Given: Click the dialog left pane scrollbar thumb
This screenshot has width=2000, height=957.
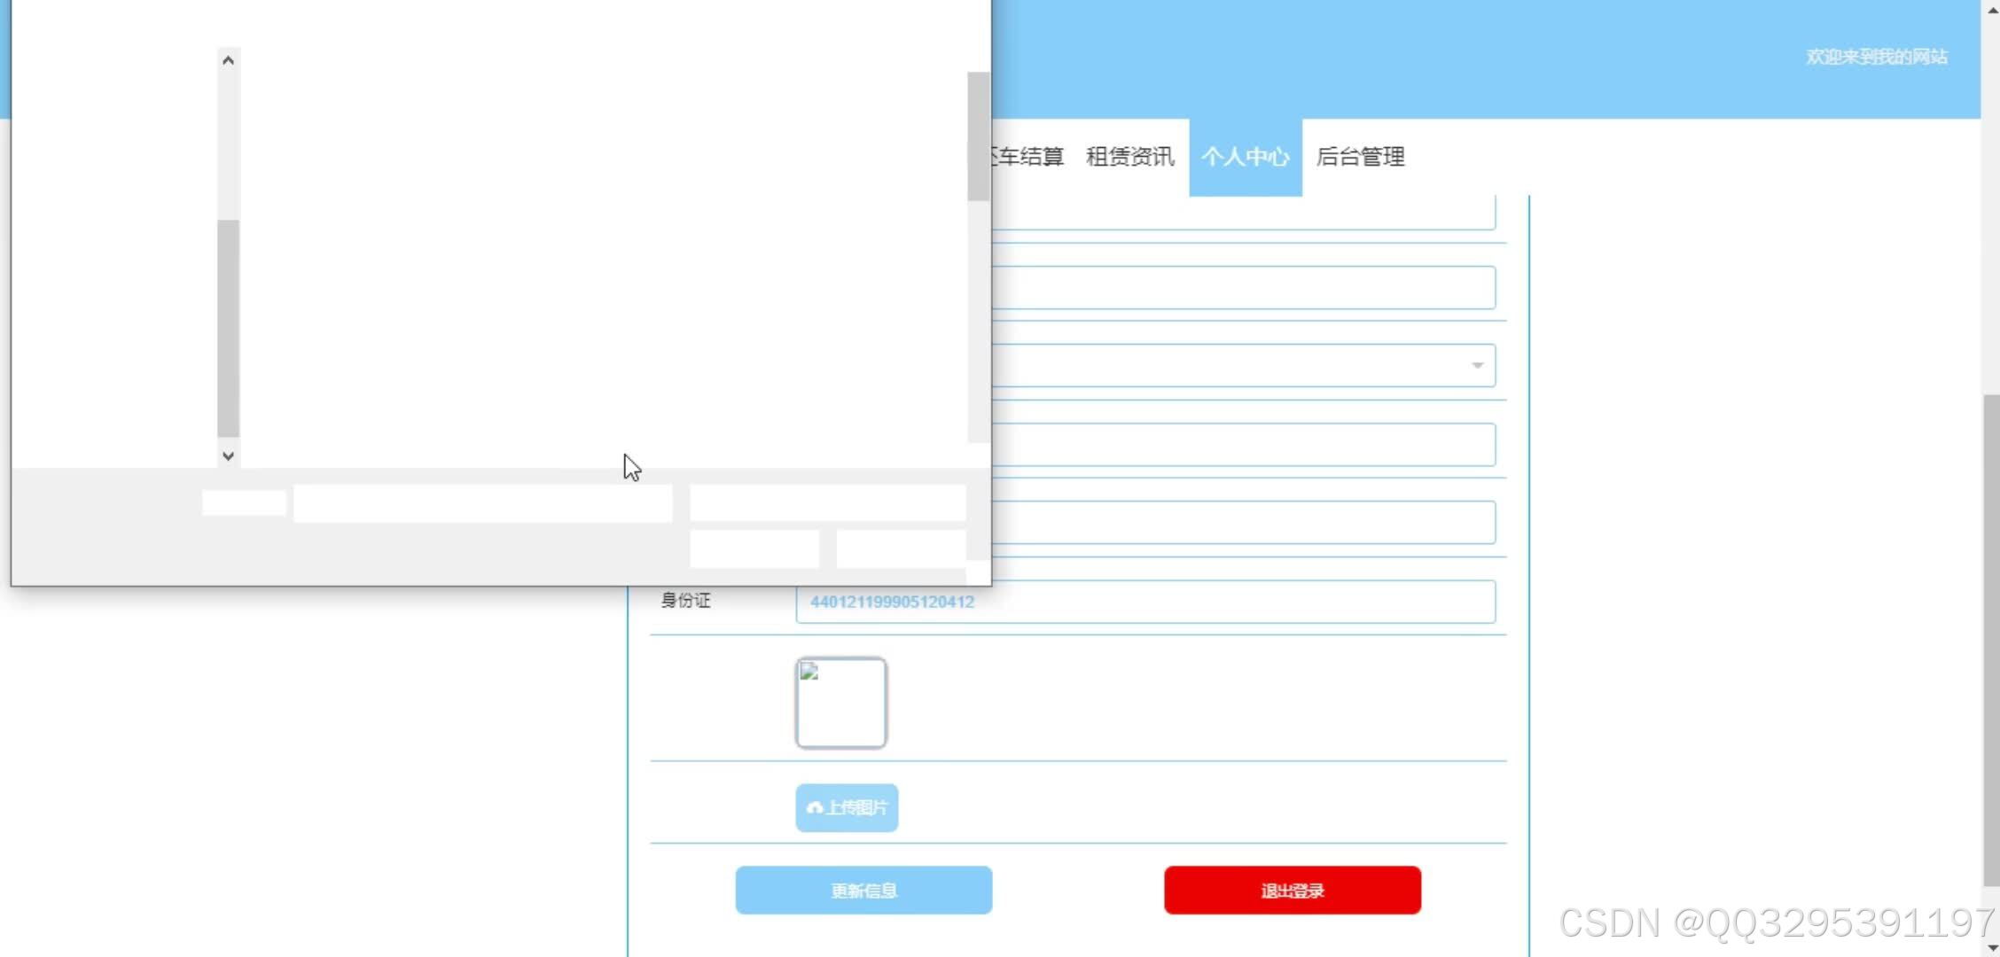Looking at the screenshot, I should point(228,328).
